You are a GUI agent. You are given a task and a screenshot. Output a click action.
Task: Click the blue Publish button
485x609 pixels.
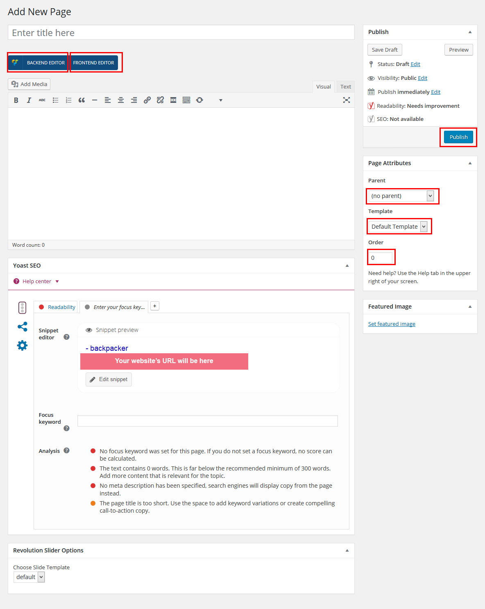point(458,137)
